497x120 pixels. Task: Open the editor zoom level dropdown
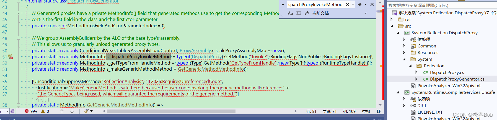[x=7, y=111]
